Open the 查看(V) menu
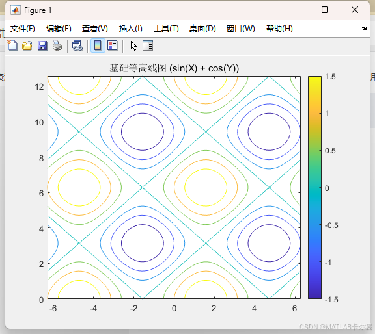Viewport: 375px width, 334px height. click(94, 29)
